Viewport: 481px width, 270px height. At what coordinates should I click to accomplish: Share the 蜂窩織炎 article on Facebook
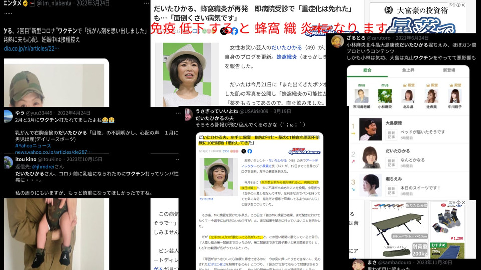234,31
